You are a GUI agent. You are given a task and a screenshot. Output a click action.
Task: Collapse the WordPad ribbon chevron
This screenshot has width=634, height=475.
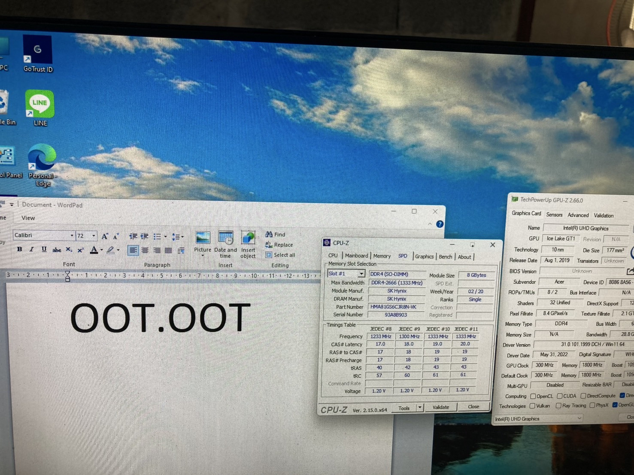pyautogui.click(x=430, y=224)
